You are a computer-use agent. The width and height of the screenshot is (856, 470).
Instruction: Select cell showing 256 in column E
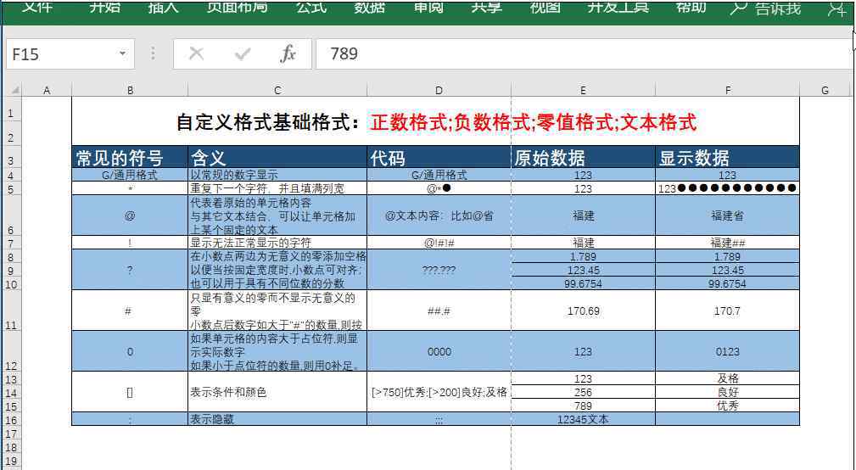coord(583,392)
